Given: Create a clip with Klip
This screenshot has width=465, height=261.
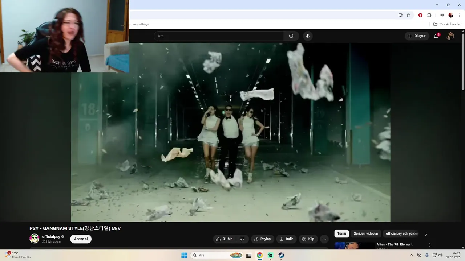Looking at the screenshot, I should [308, 239].
